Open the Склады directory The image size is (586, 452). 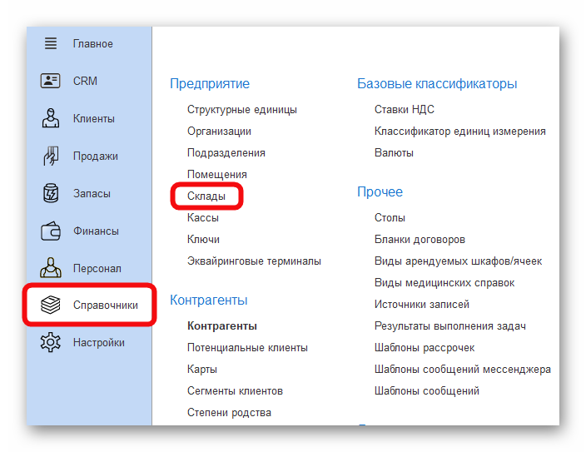tap(206, 196)
